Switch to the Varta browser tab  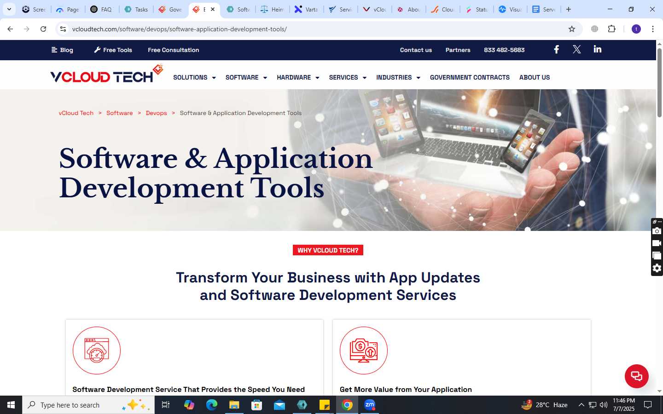[307, 9]
